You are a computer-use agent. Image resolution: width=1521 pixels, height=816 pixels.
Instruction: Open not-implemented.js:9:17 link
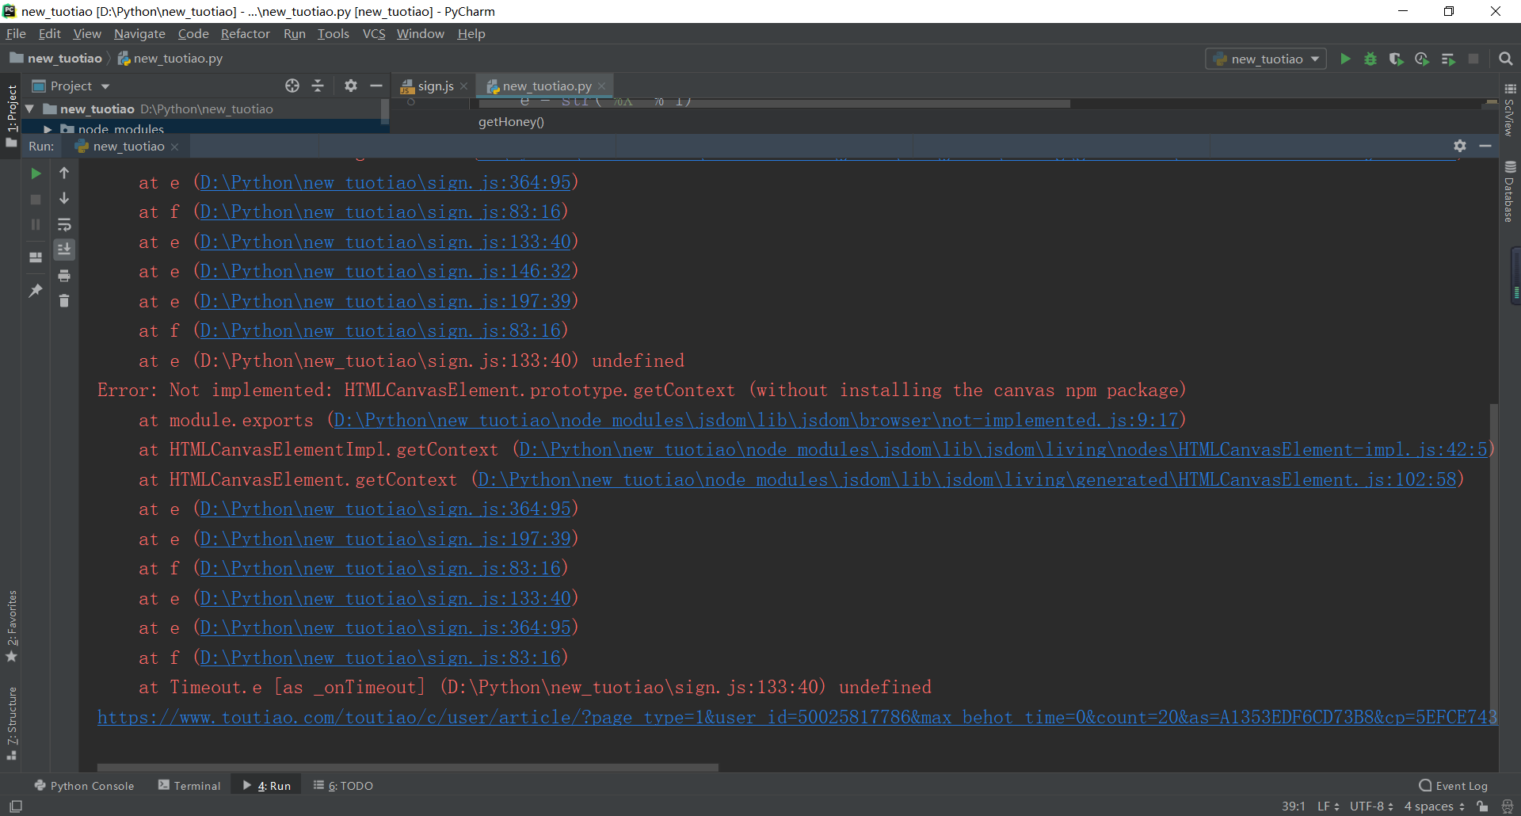[x=756, y=421]
